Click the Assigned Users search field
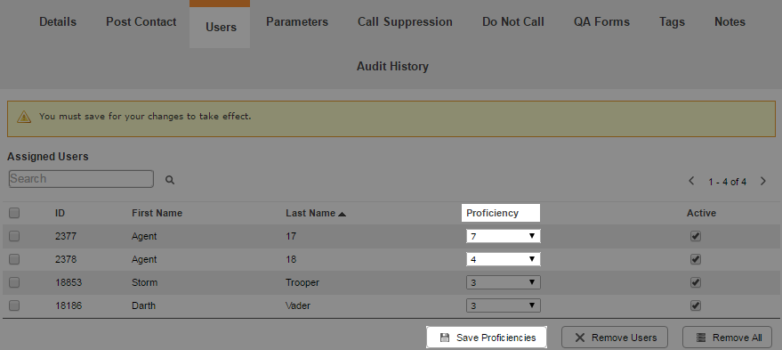The image size is (782, 350). [81, 179]
